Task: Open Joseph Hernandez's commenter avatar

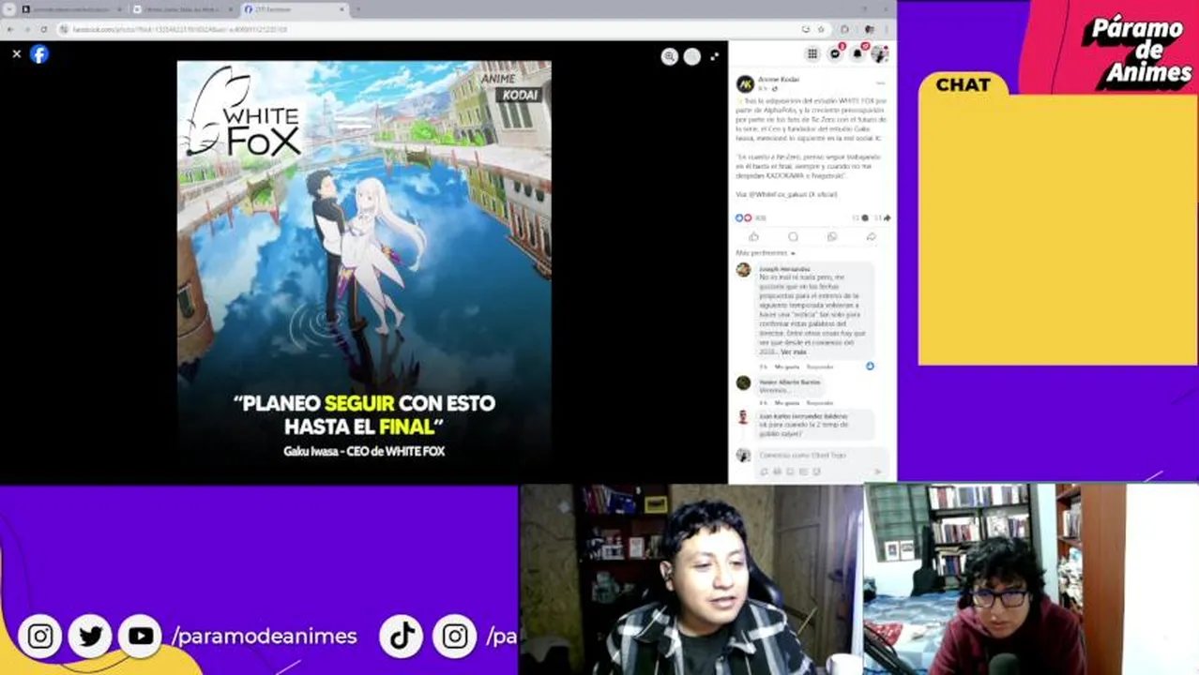Action: tap(743, 270)
